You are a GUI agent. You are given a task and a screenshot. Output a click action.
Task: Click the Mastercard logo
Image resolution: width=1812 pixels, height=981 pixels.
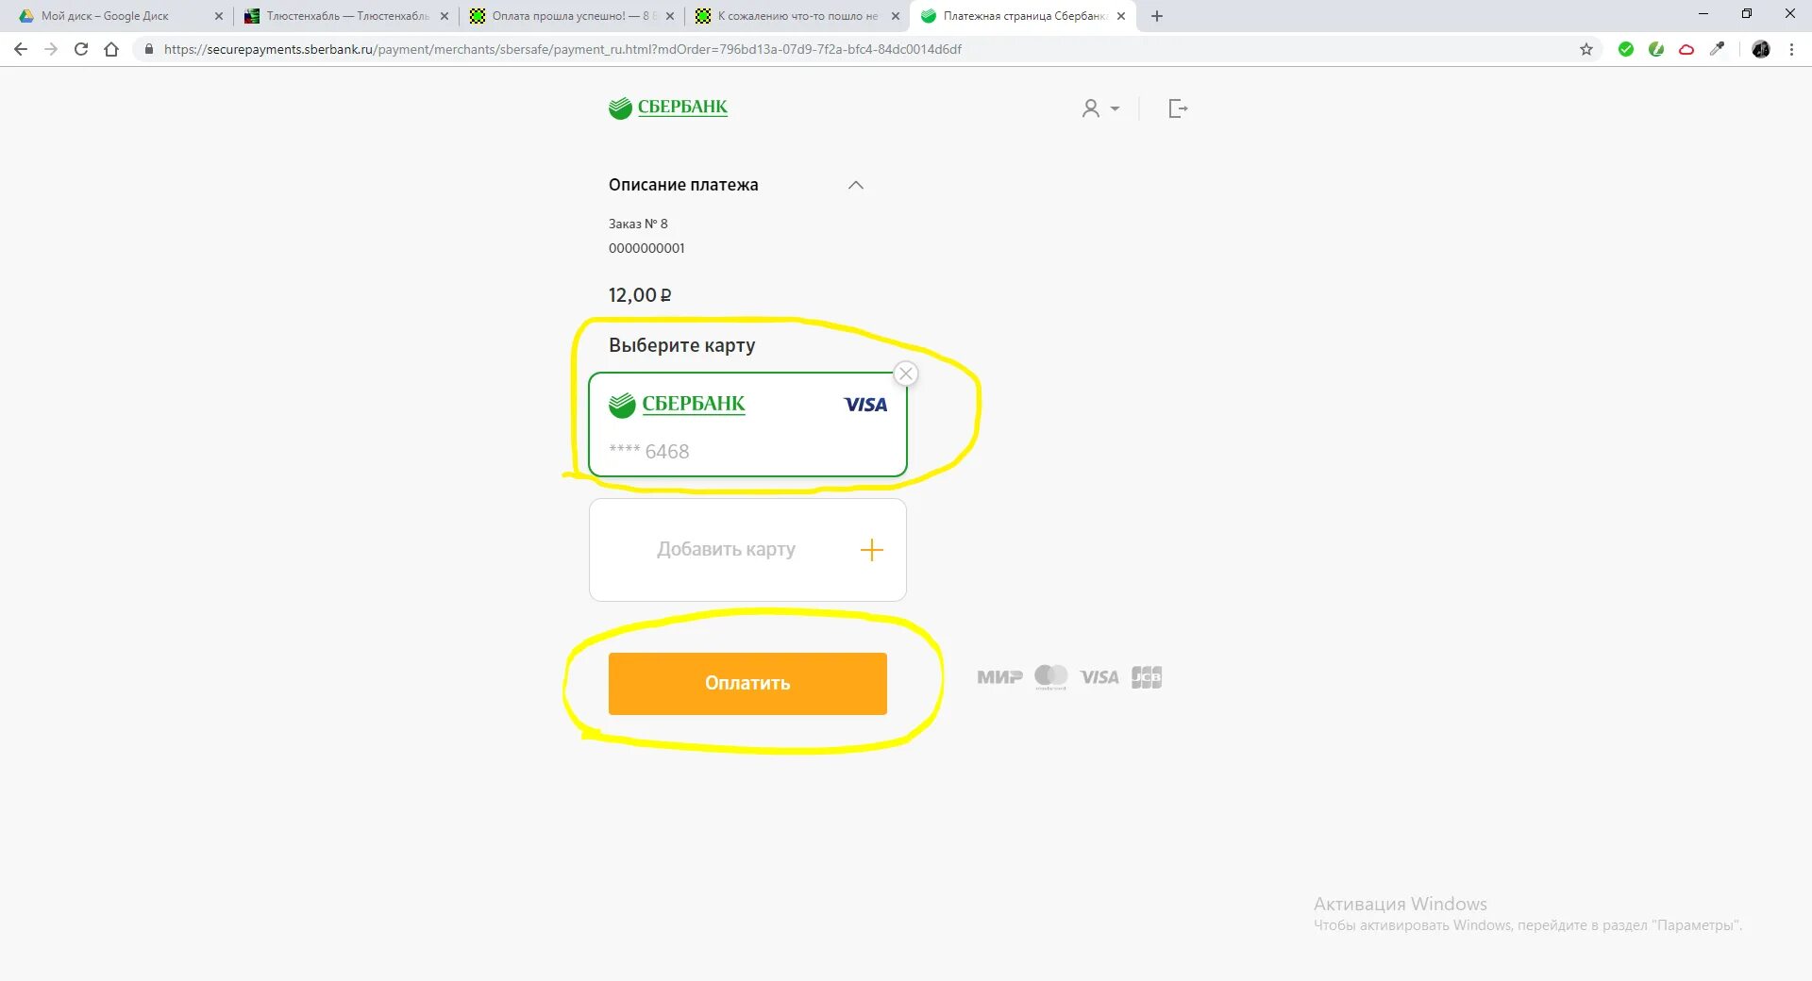pyautogui.click(x=1051, y=677)
